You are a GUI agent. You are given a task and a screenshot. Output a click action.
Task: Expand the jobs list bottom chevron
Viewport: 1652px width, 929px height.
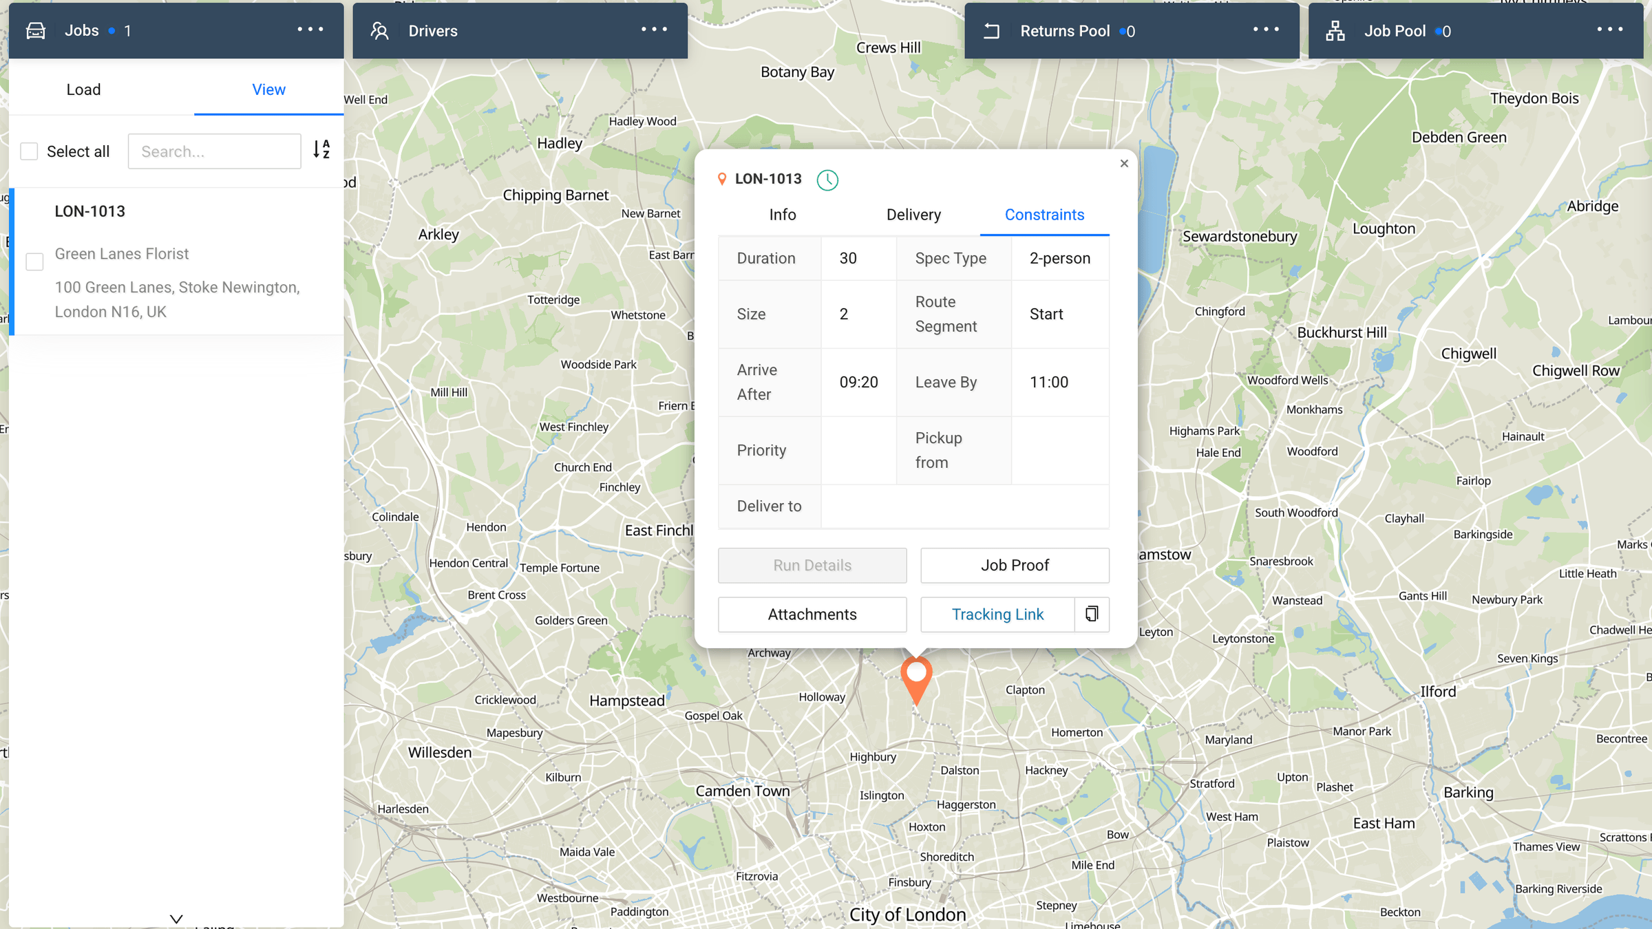click(176, 919)
